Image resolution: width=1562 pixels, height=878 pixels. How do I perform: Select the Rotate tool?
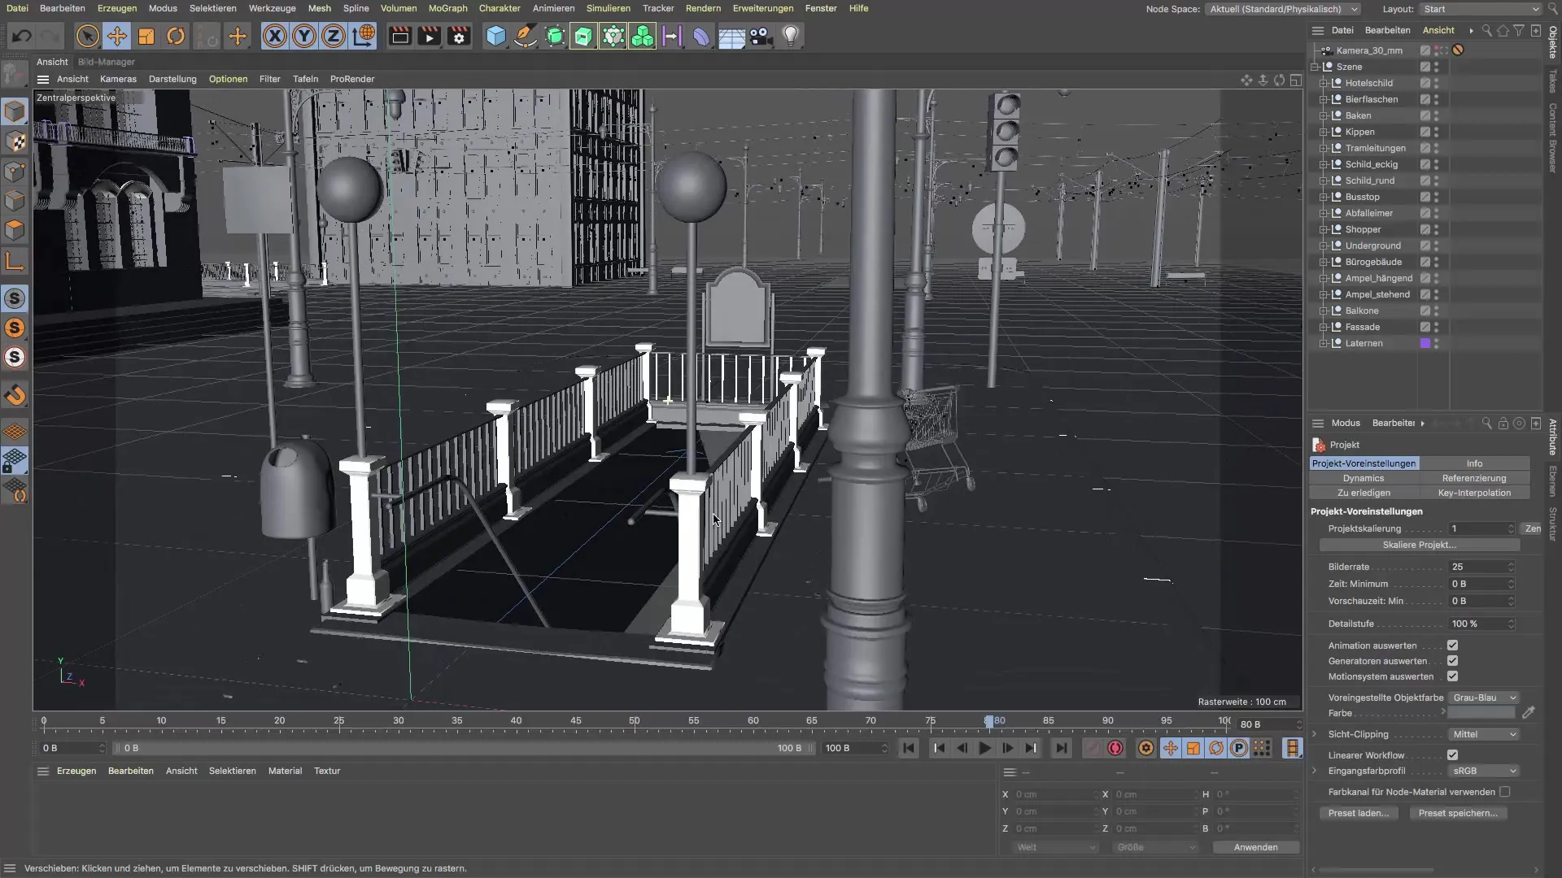pos(176,37)
